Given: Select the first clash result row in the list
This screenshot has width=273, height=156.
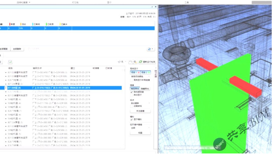Looking at the screenshot, I should [61, 73].
